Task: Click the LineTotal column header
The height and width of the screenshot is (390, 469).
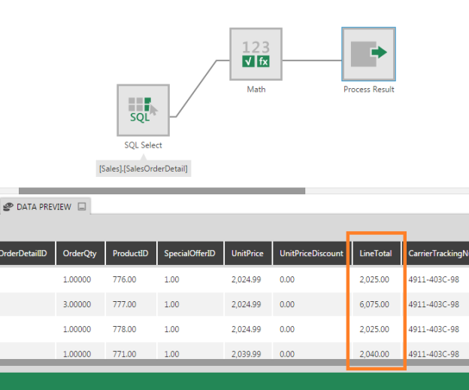Action: [377, 254]
